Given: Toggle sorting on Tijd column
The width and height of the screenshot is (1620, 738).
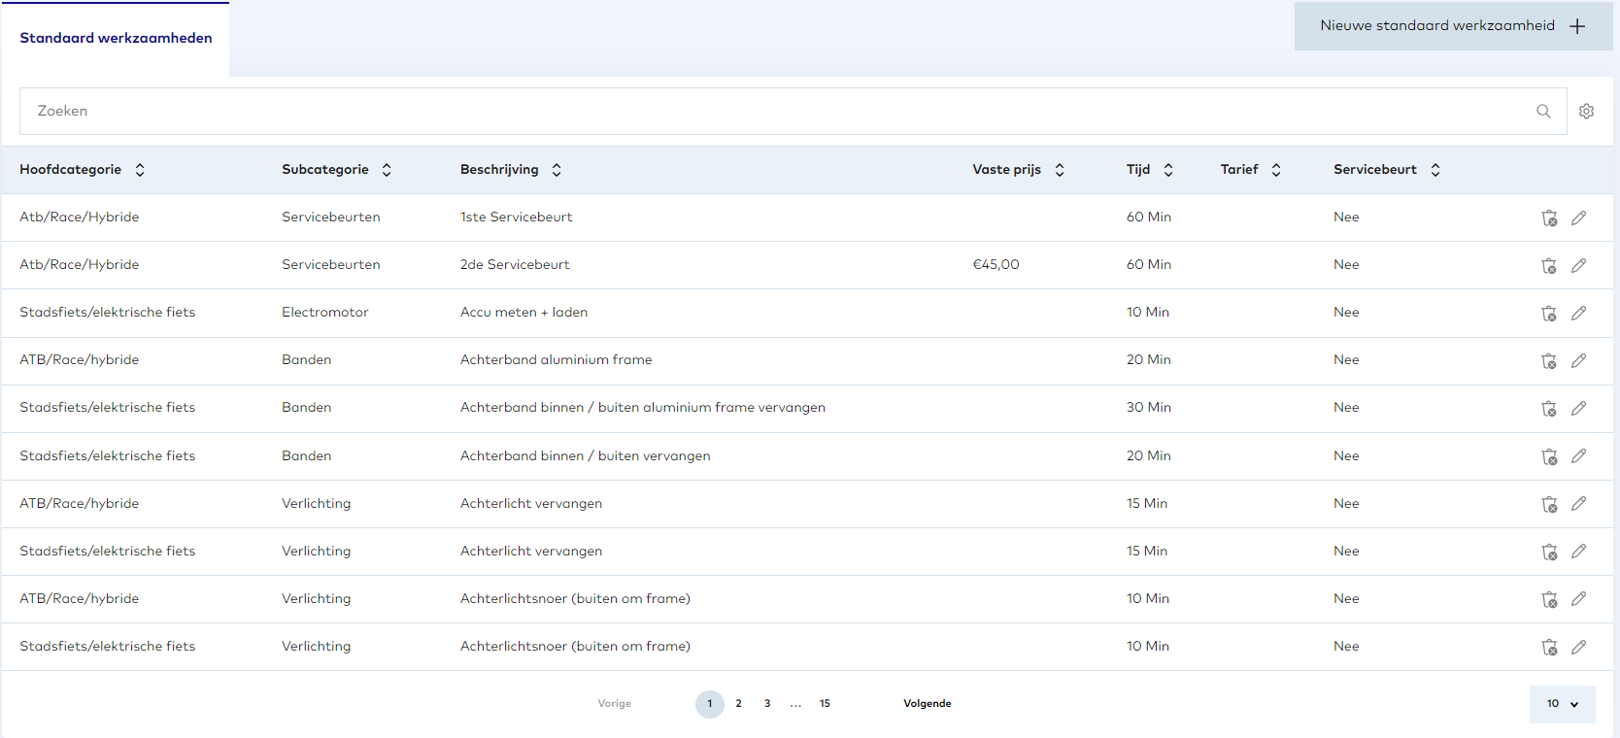Looking at the screenshot, I should click(x=1168, y=170).
